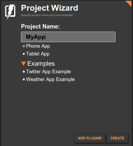Click empty area below the Weather App Example
The height and width of the screenshot is (146, 133).
pyautogui.click(x=68, y=107)
